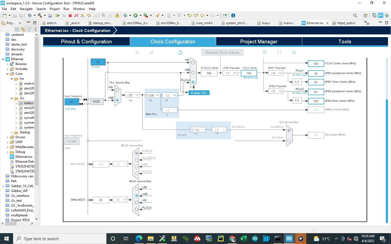Screen dimensions: 391x244
Task: Open Excel from the taskbar
Action: click(x=243, y=239)
